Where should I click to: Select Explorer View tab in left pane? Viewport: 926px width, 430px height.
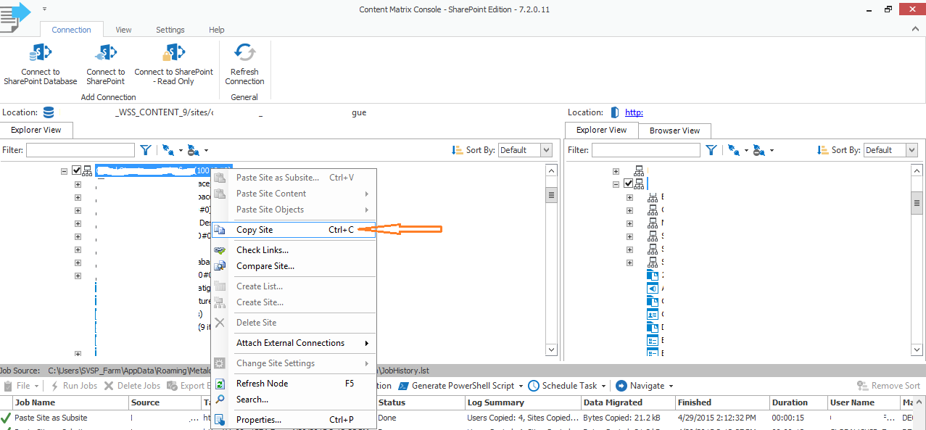coord(36,130)
